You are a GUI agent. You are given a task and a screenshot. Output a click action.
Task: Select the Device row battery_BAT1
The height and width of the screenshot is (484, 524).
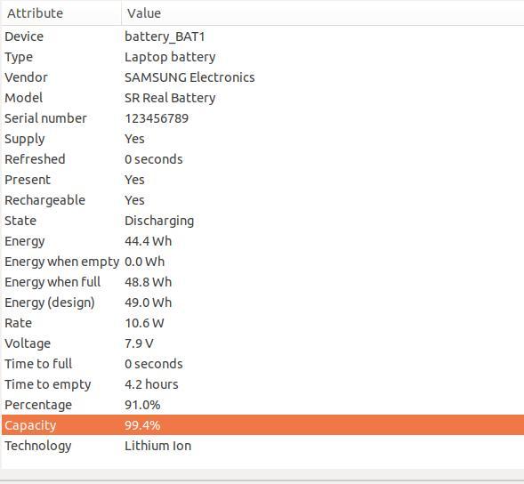(262, 36)
